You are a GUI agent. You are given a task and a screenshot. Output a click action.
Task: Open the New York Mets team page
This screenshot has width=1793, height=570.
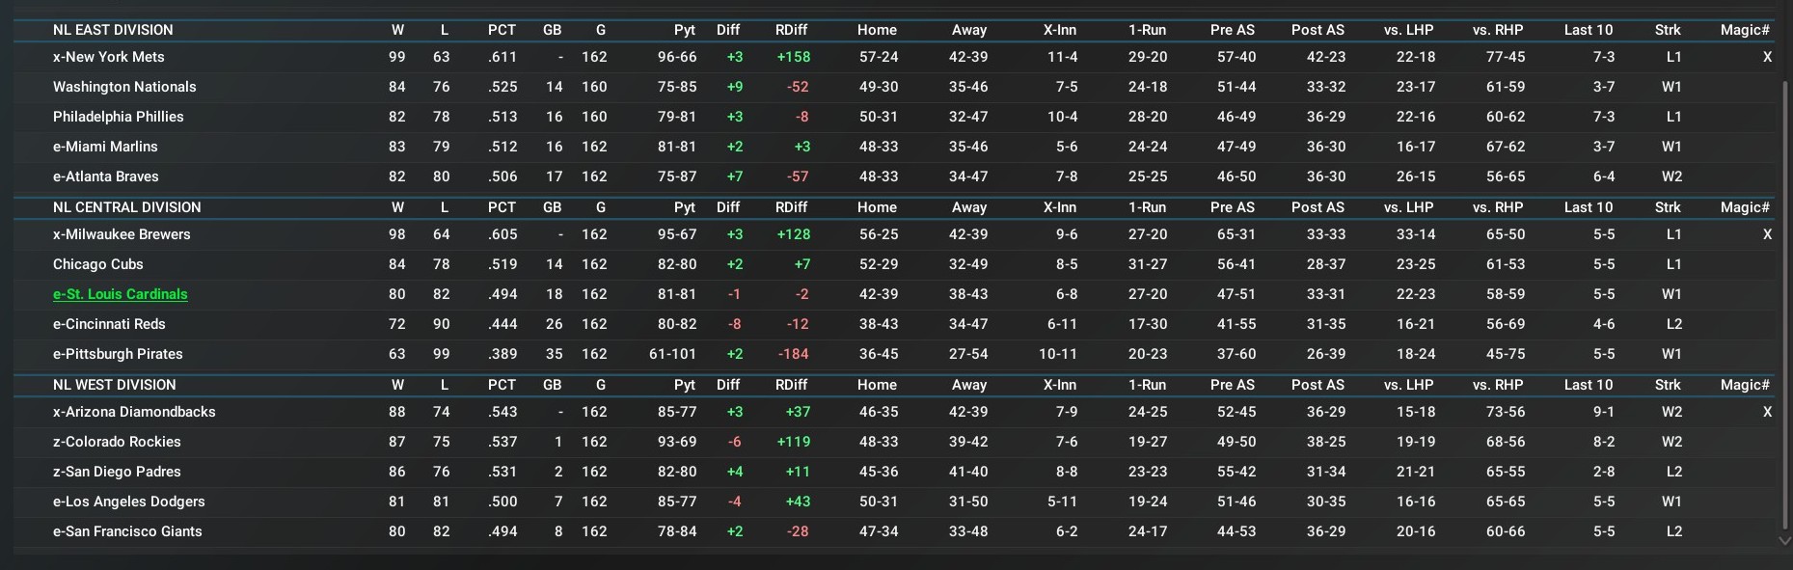[x=108, y=57]
